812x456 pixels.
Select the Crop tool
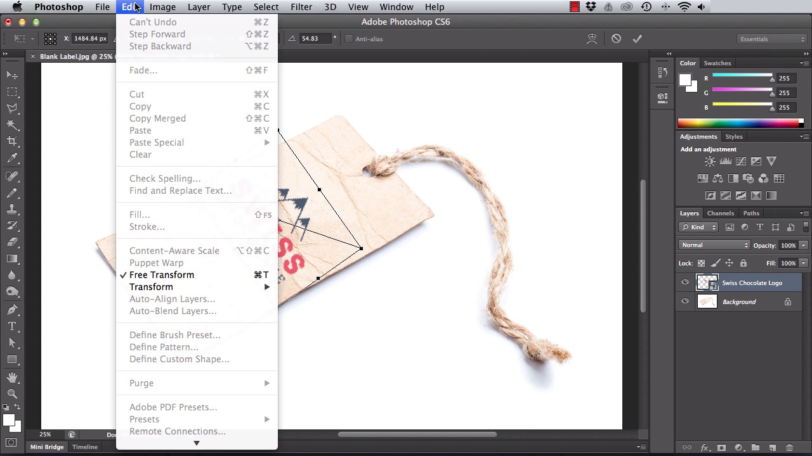coord(12,141)
